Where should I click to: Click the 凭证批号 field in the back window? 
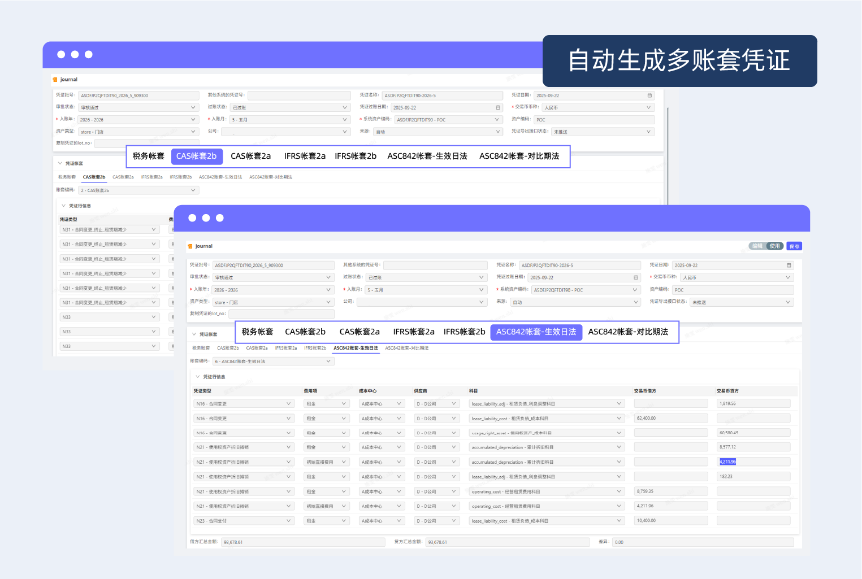pyautogui.click(x=139, y=95)
